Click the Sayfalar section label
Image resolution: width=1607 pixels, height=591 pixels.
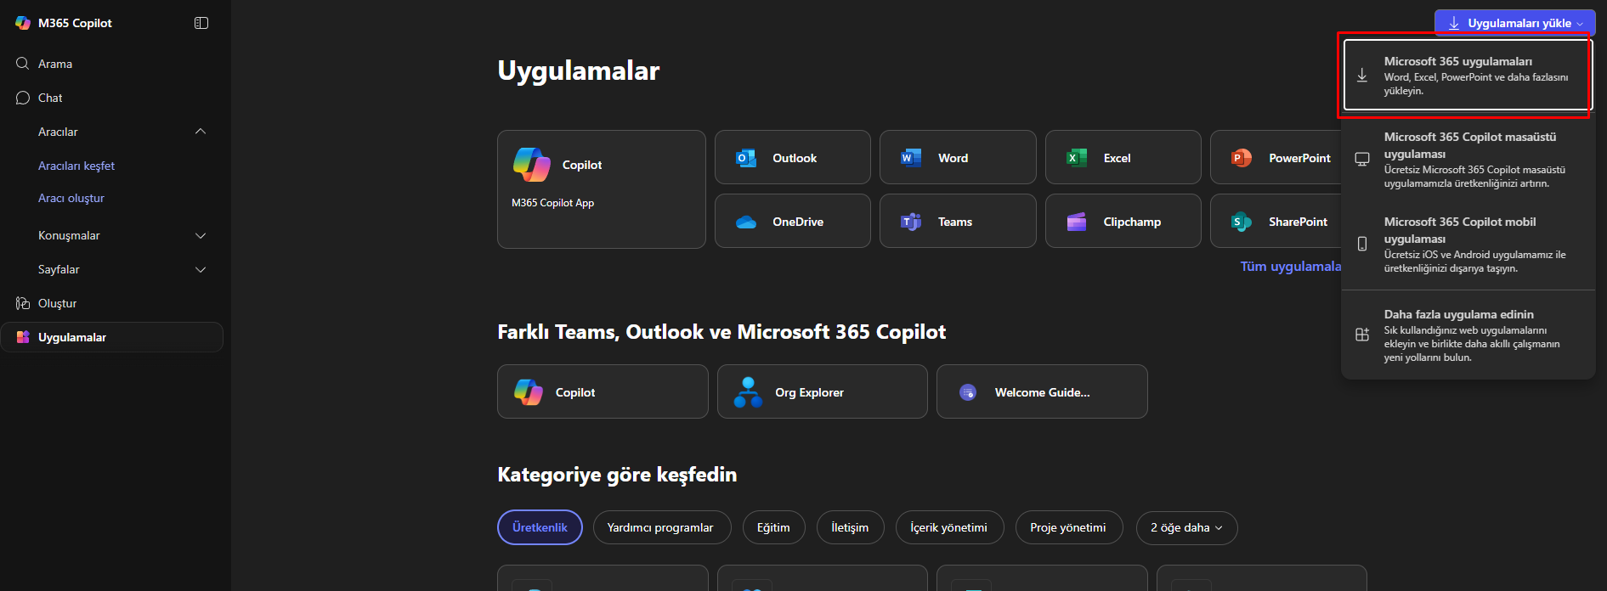pyautogui.click(x=59, y=269)
